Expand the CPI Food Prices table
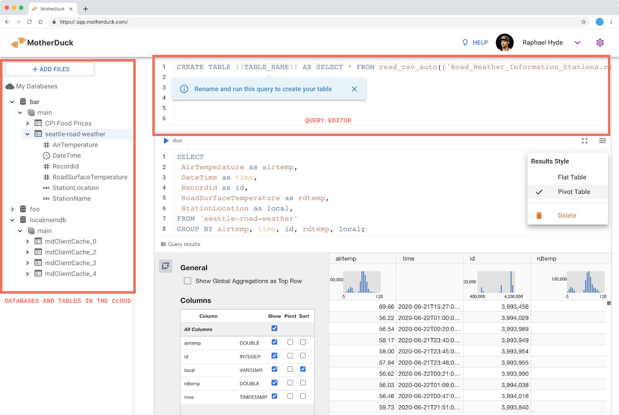 point(27,123)
